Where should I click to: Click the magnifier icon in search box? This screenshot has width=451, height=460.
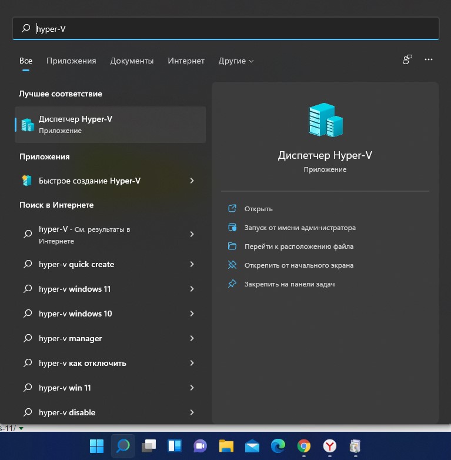26,28
